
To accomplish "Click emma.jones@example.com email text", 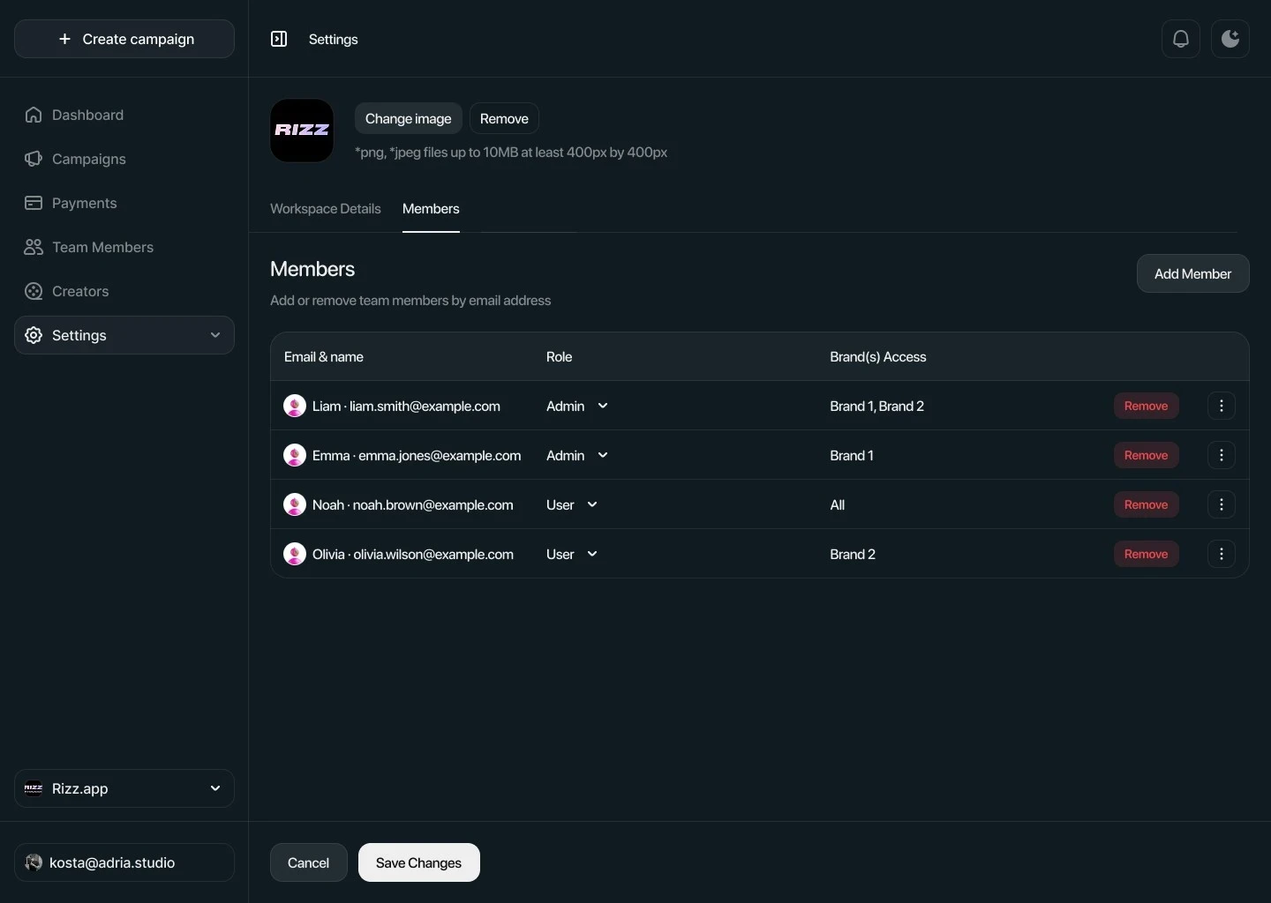I will point(440,455).
